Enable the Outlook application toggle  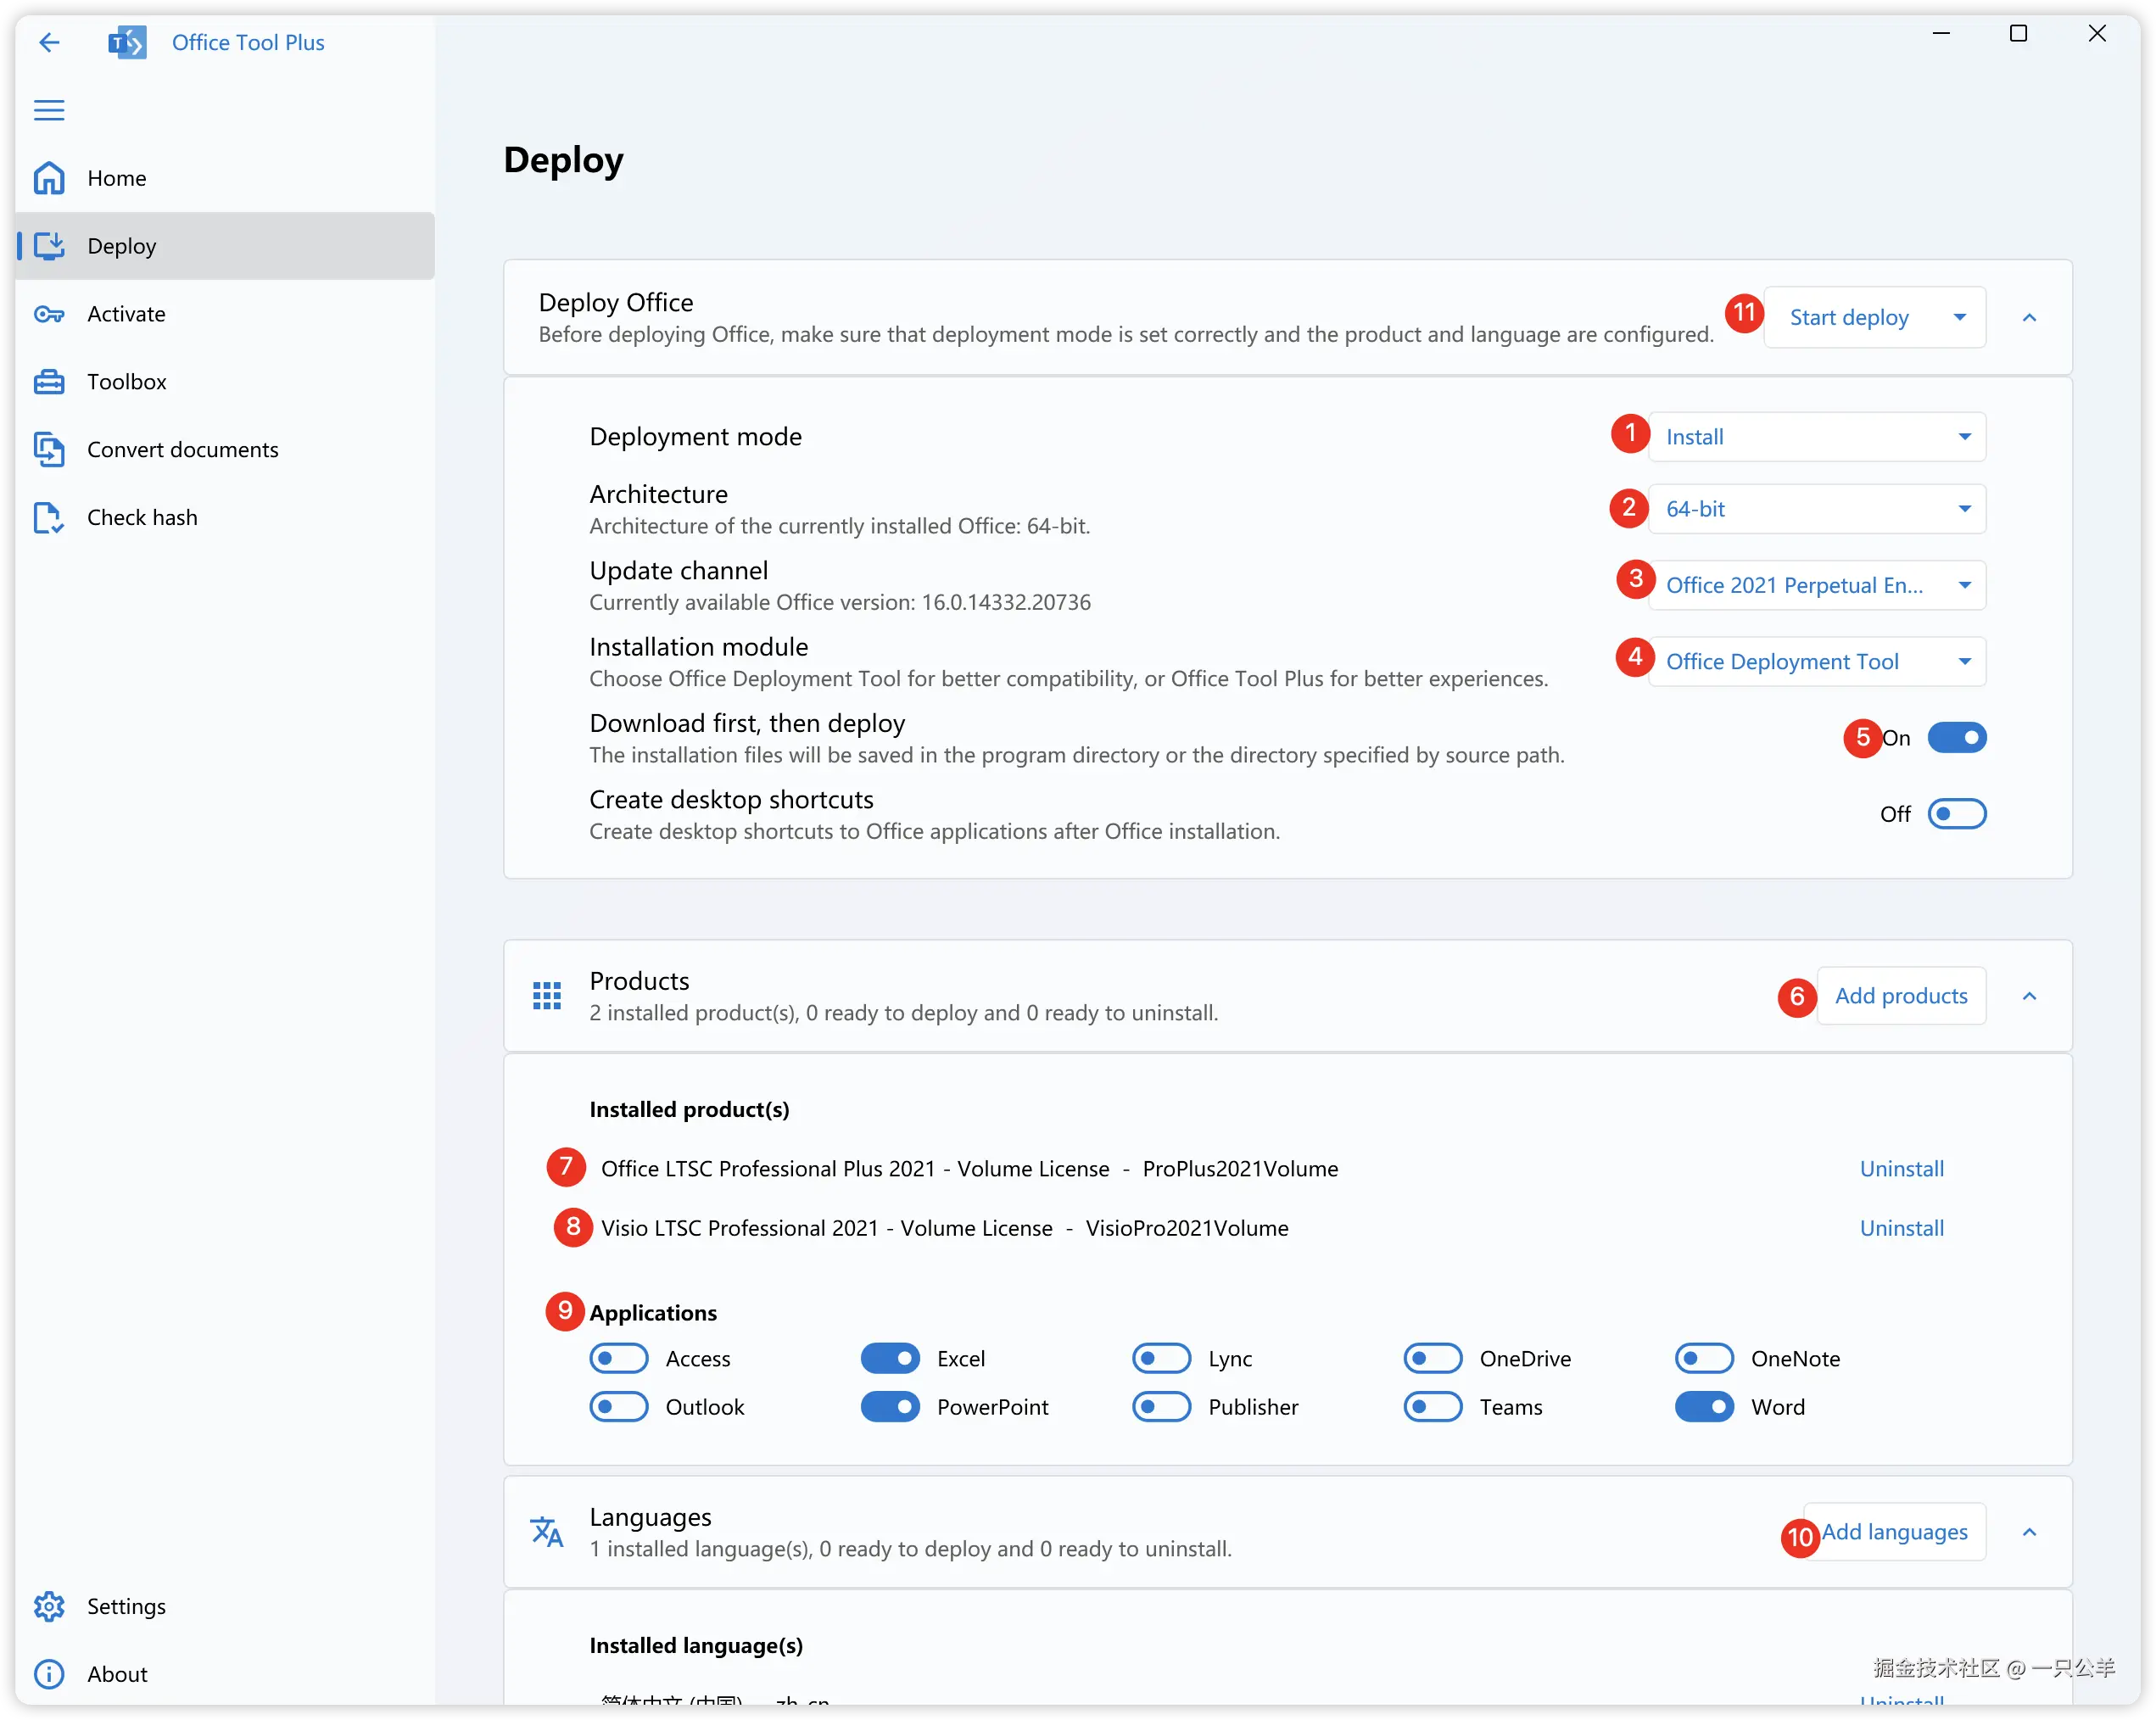[618, 1407]
